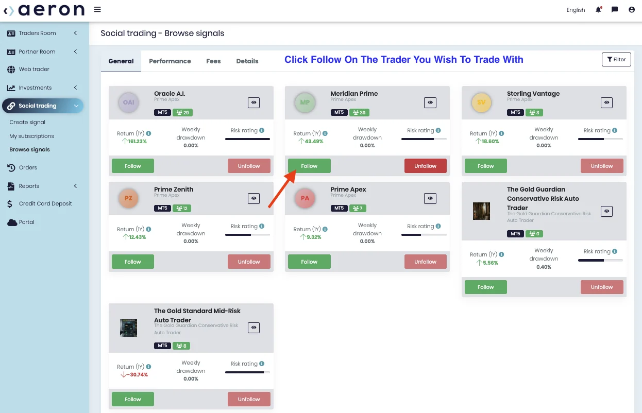Click the Gold Guardian Conservative trader thumbnail

click(x=481, y=211)
